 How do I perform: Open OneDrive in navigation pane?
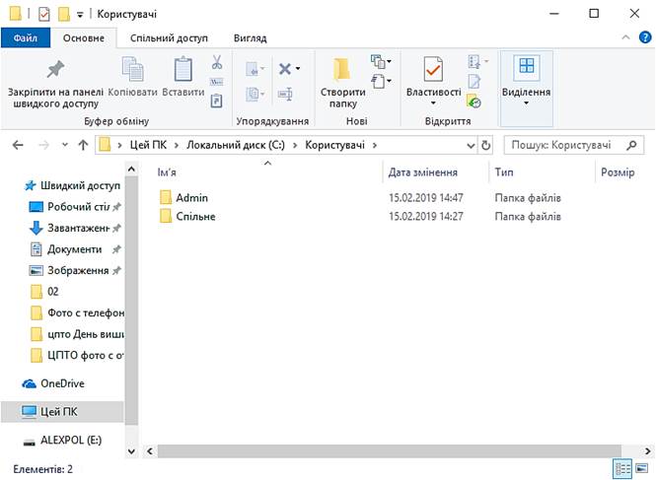(62, 383)
